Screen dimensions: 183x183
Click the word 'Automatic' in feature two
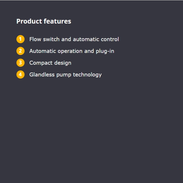pyautogui.click(x=43, y=51)
